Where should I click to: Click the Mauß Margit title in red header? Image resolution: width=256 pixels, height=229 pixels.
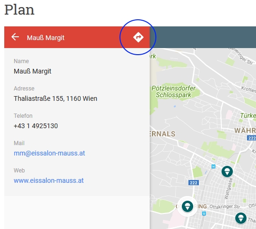pos(45,38)
